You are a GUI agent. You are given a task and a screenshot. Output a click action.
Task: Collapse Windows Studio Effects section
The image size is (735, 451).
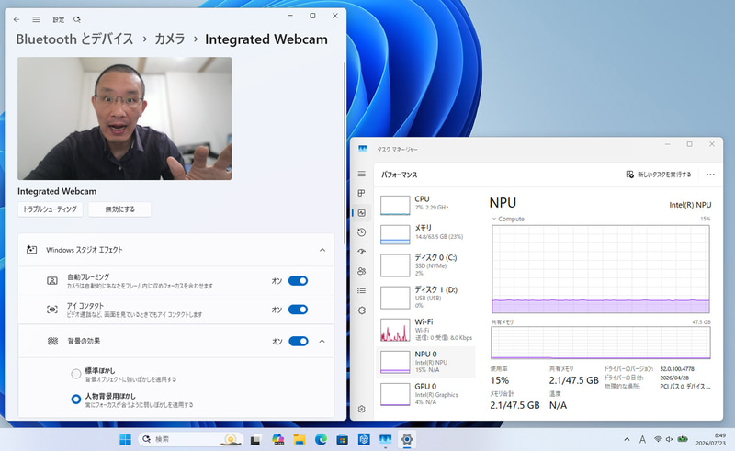(x=322, y=250)
